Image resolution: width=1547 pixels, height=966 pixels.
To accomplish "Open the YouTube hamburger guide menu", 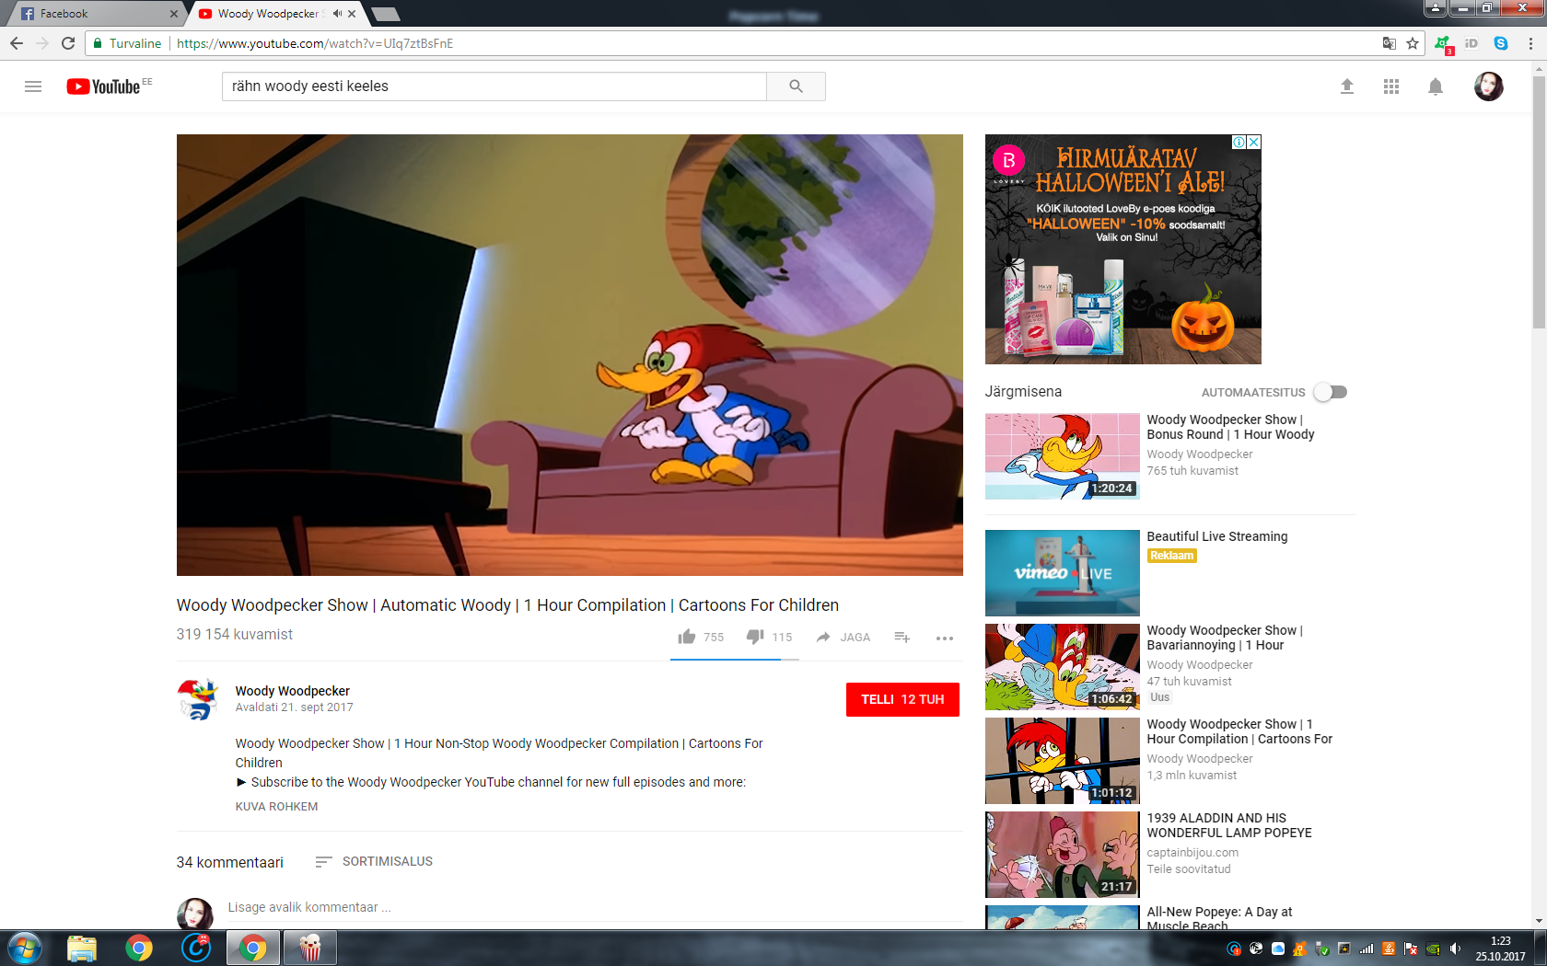I will coord(33,86).
